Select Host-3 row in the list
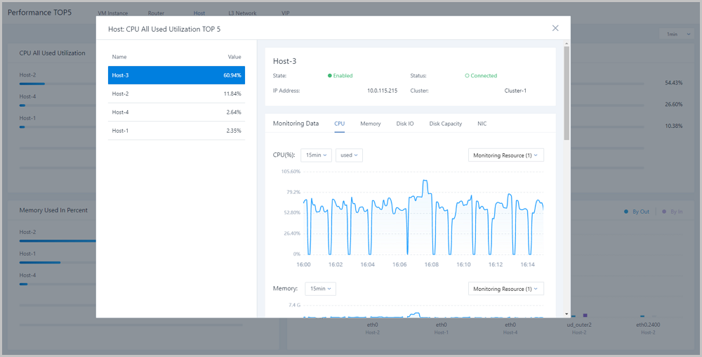 click(176, 75)
